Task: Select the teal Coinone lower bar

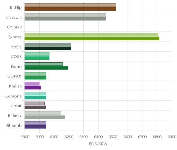Action: coord(35,98)
